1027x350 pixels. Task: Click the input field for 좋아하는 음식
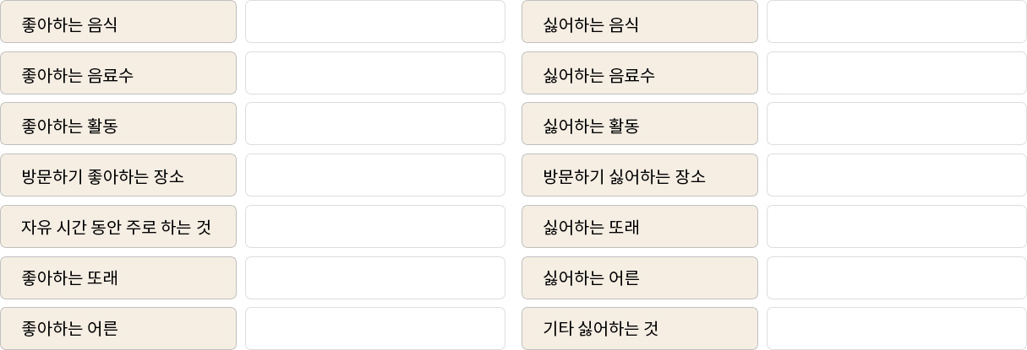[x=375, y=21]
